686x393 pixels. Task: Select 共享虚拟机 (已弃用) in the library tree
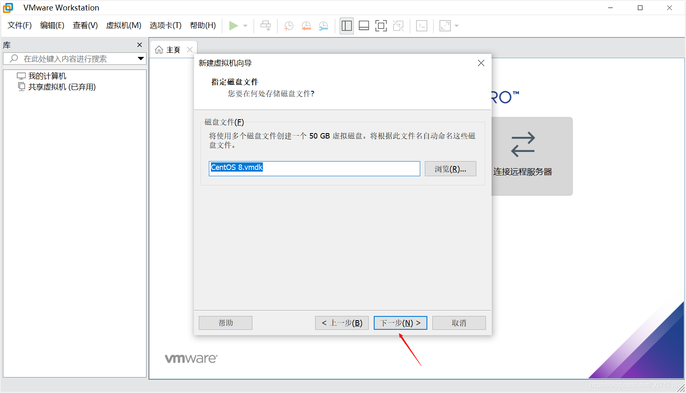(x=57, y=87)
